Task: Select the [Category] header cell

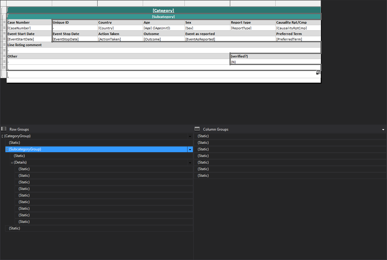Action: [x=164, y=10]
